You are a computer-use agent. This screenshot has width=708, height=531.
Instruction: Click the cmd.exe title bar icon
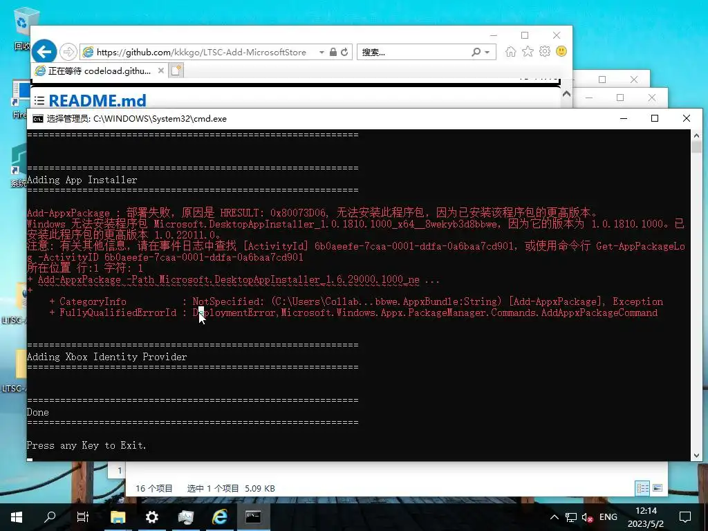[x=38, y=119]
